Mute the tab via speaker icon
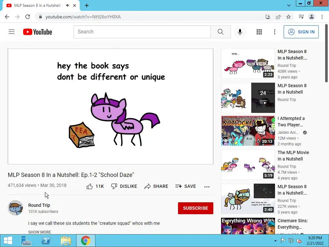 (67, 5)
